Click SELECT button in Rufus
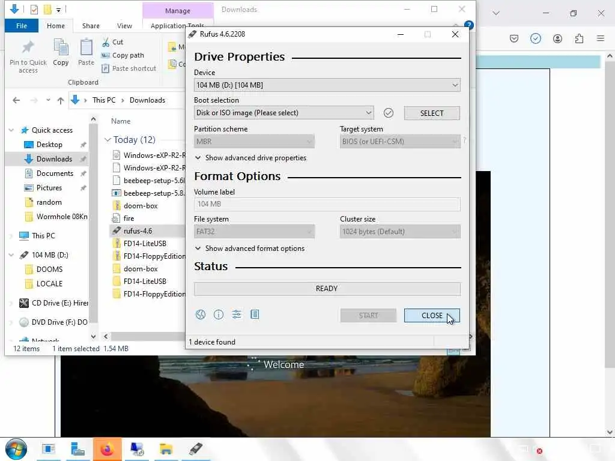This screenshot has width=615, height=461. [432, 113]
